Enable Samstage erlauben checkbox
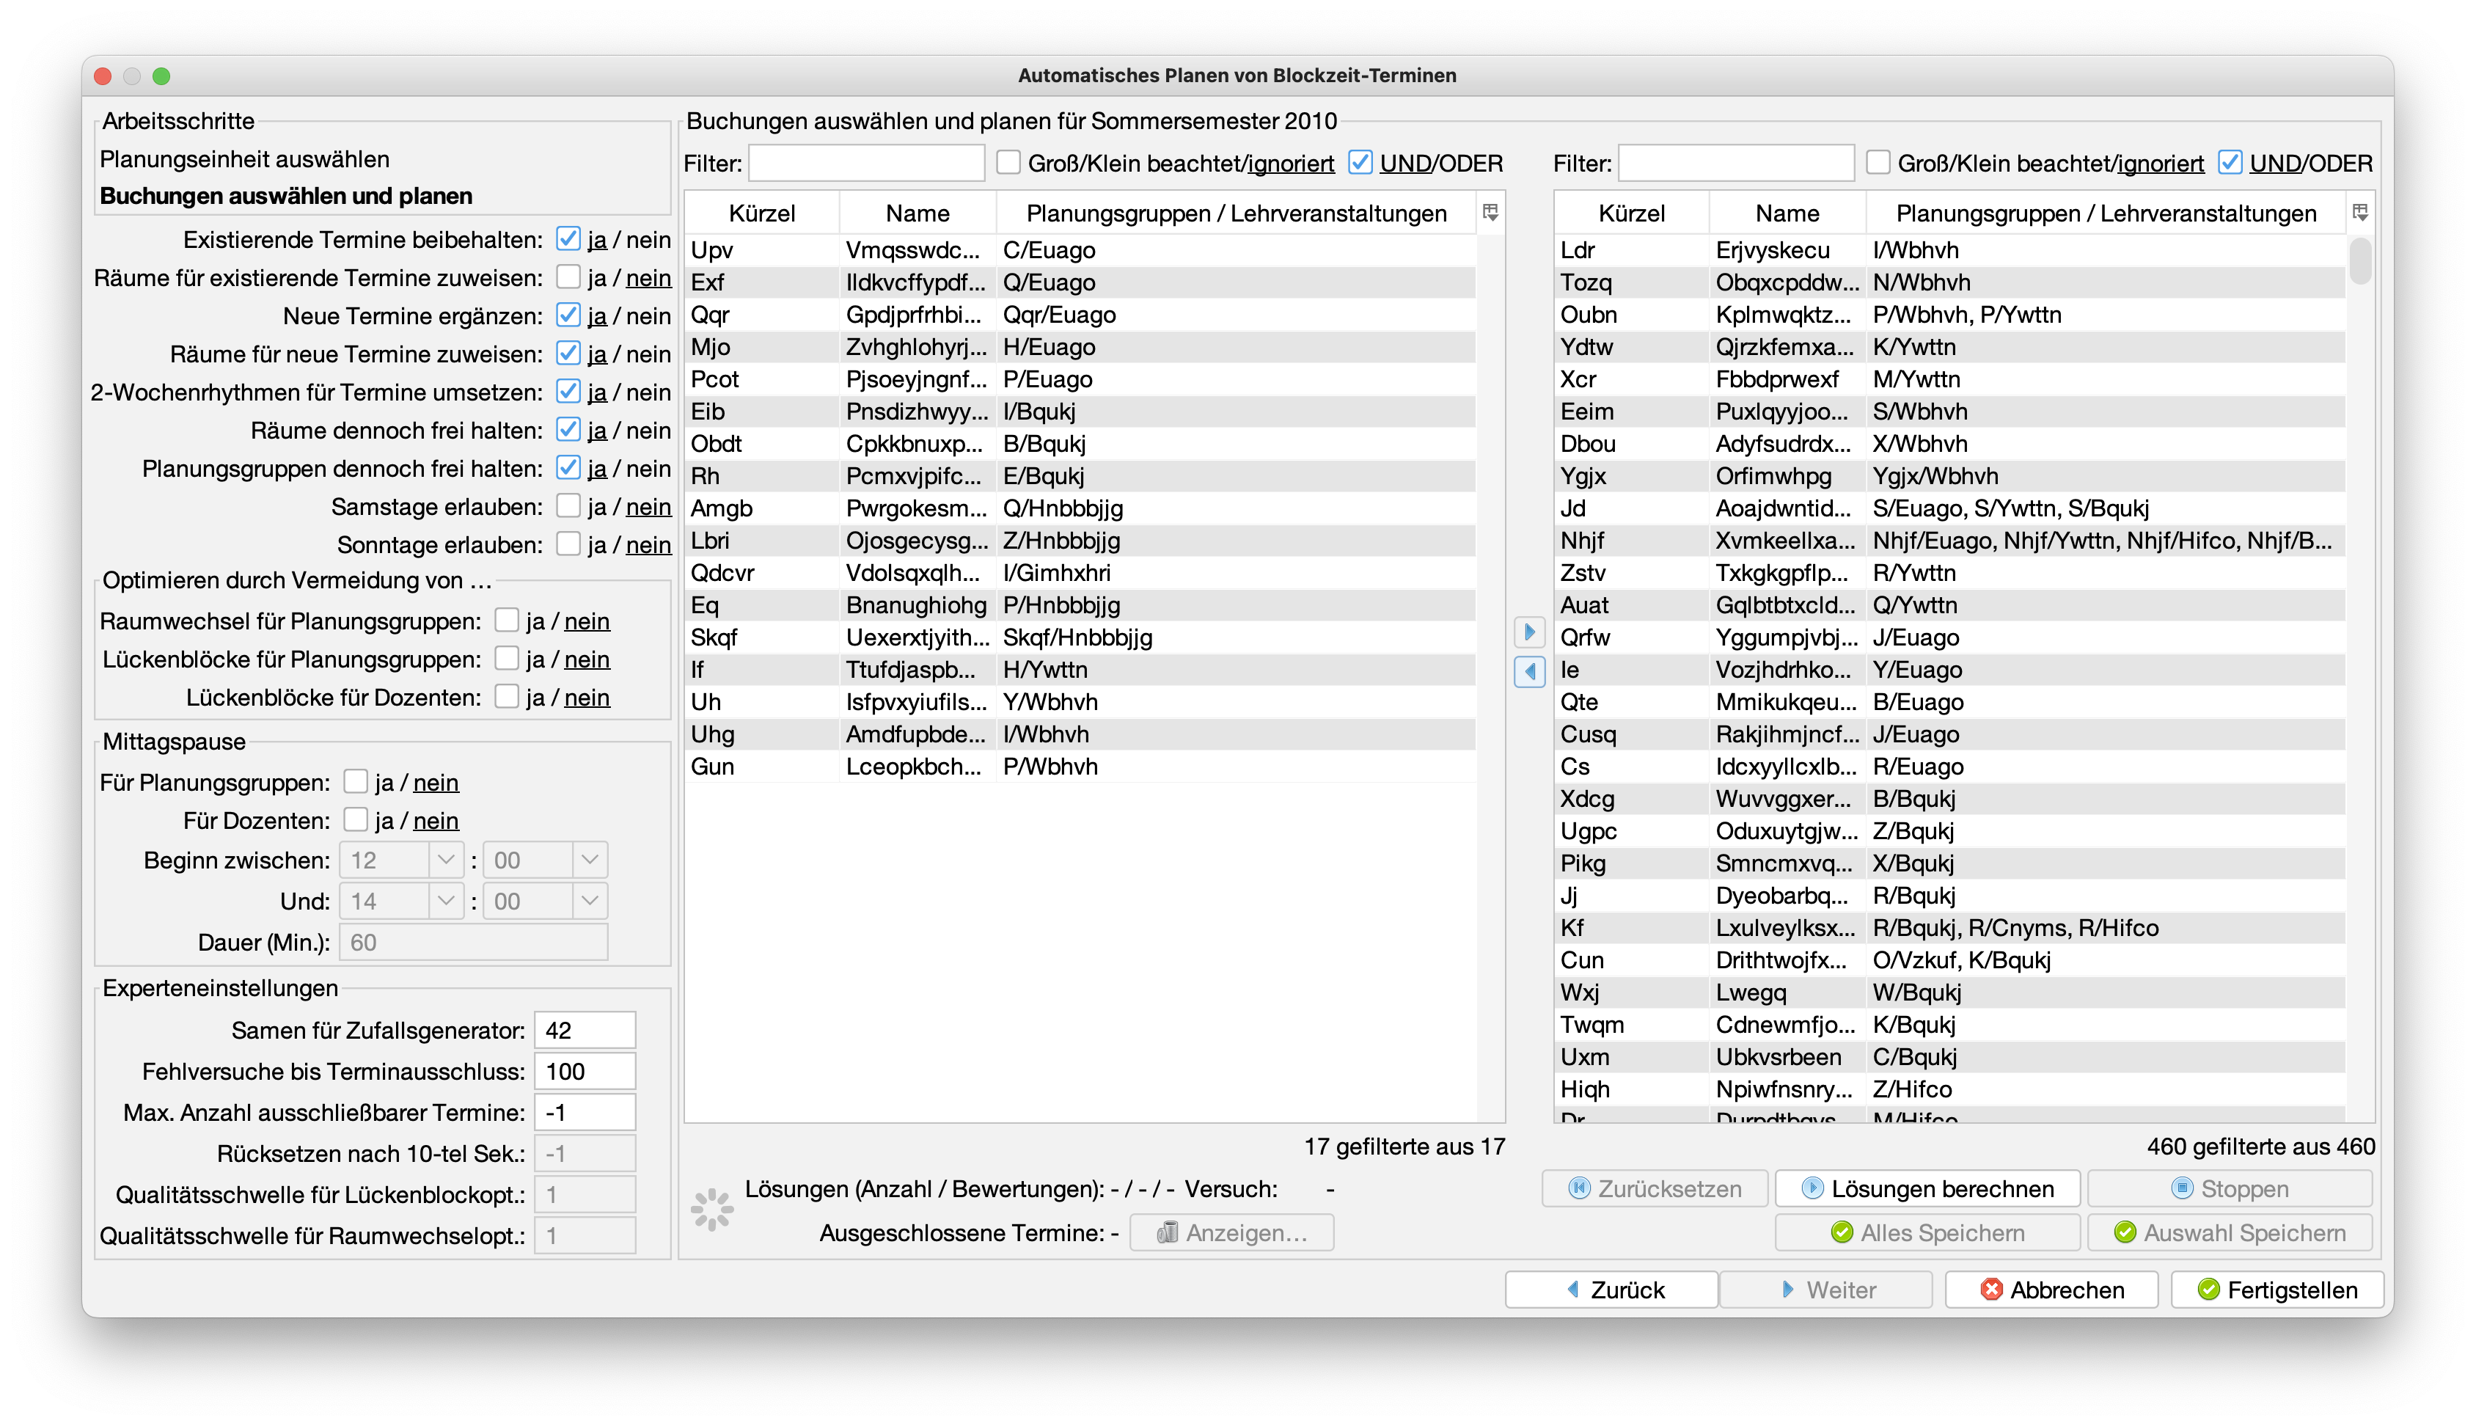 coord(568,506)
